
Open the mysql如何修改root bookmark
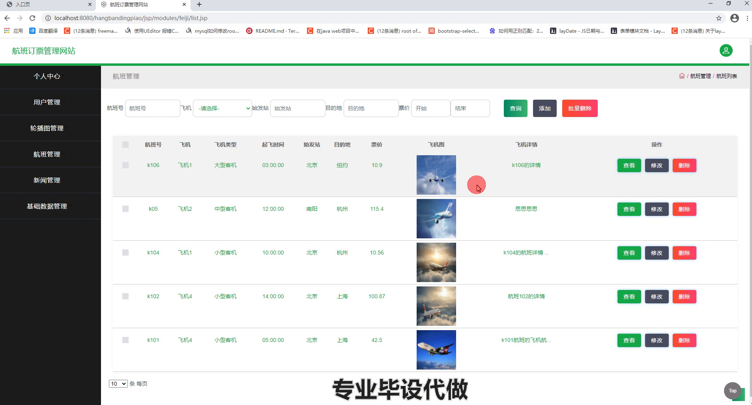pyautogui.click(x=213, y=31)
